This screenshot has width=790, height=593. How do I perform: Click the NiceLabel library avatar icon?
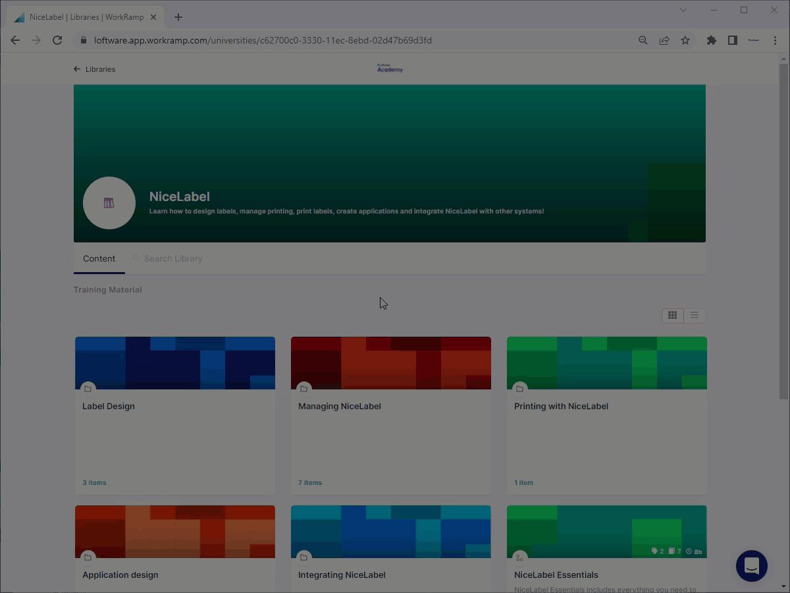109,203
